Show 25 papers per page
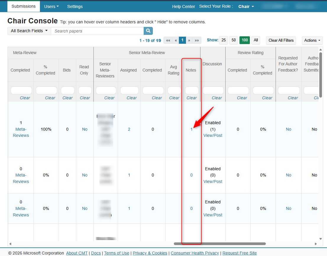This screenshot has height=256, width=327. pos(224,40)
